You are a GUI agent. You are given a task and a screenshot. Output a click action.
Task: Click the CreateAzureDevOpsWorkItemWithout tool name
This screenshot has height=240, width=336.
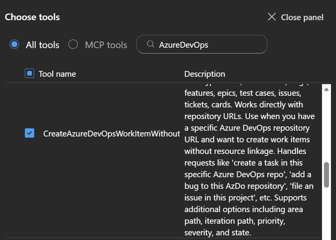click(111, 134)
